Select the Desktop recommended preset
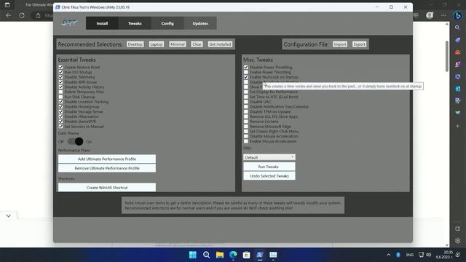 pos(135,44)
